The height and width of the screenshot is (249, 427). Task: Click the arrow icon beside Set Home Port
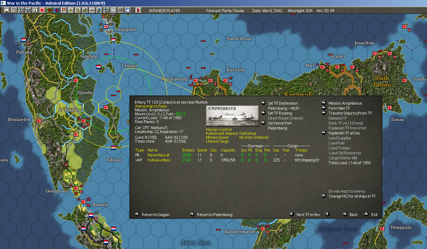263,123
